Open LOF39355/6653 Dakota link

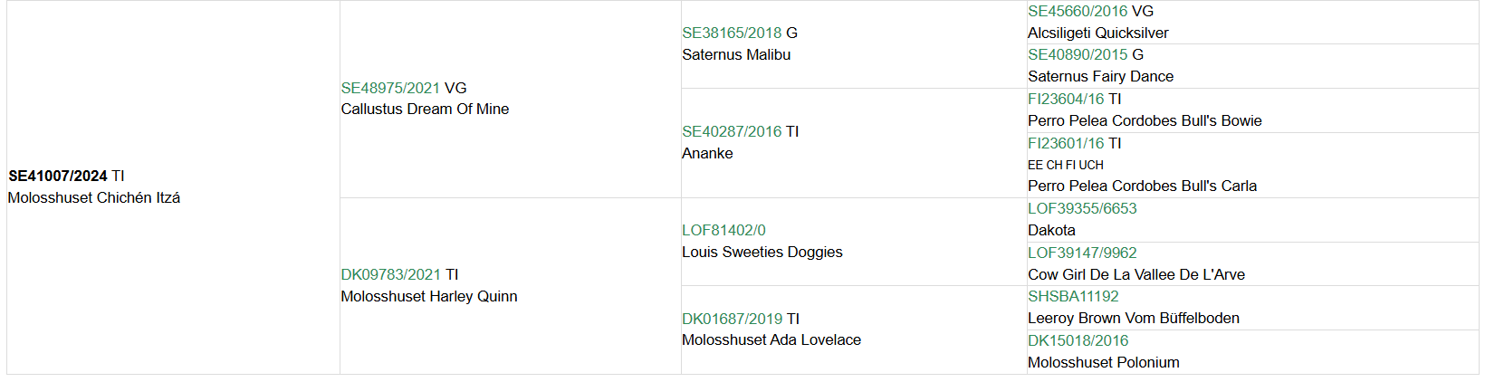pos(1082,208)
